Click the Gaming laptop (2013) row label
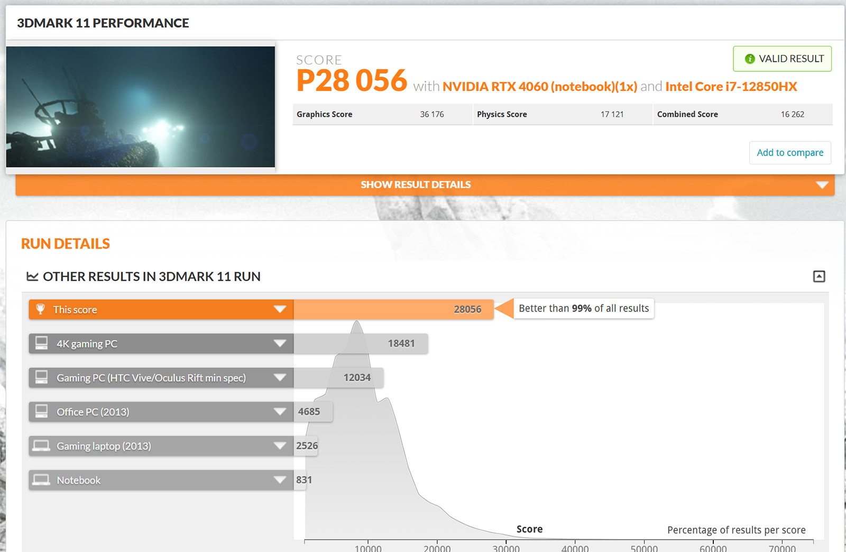The height and width of the screenshot is (552, 846). click(x=104, y=446)
